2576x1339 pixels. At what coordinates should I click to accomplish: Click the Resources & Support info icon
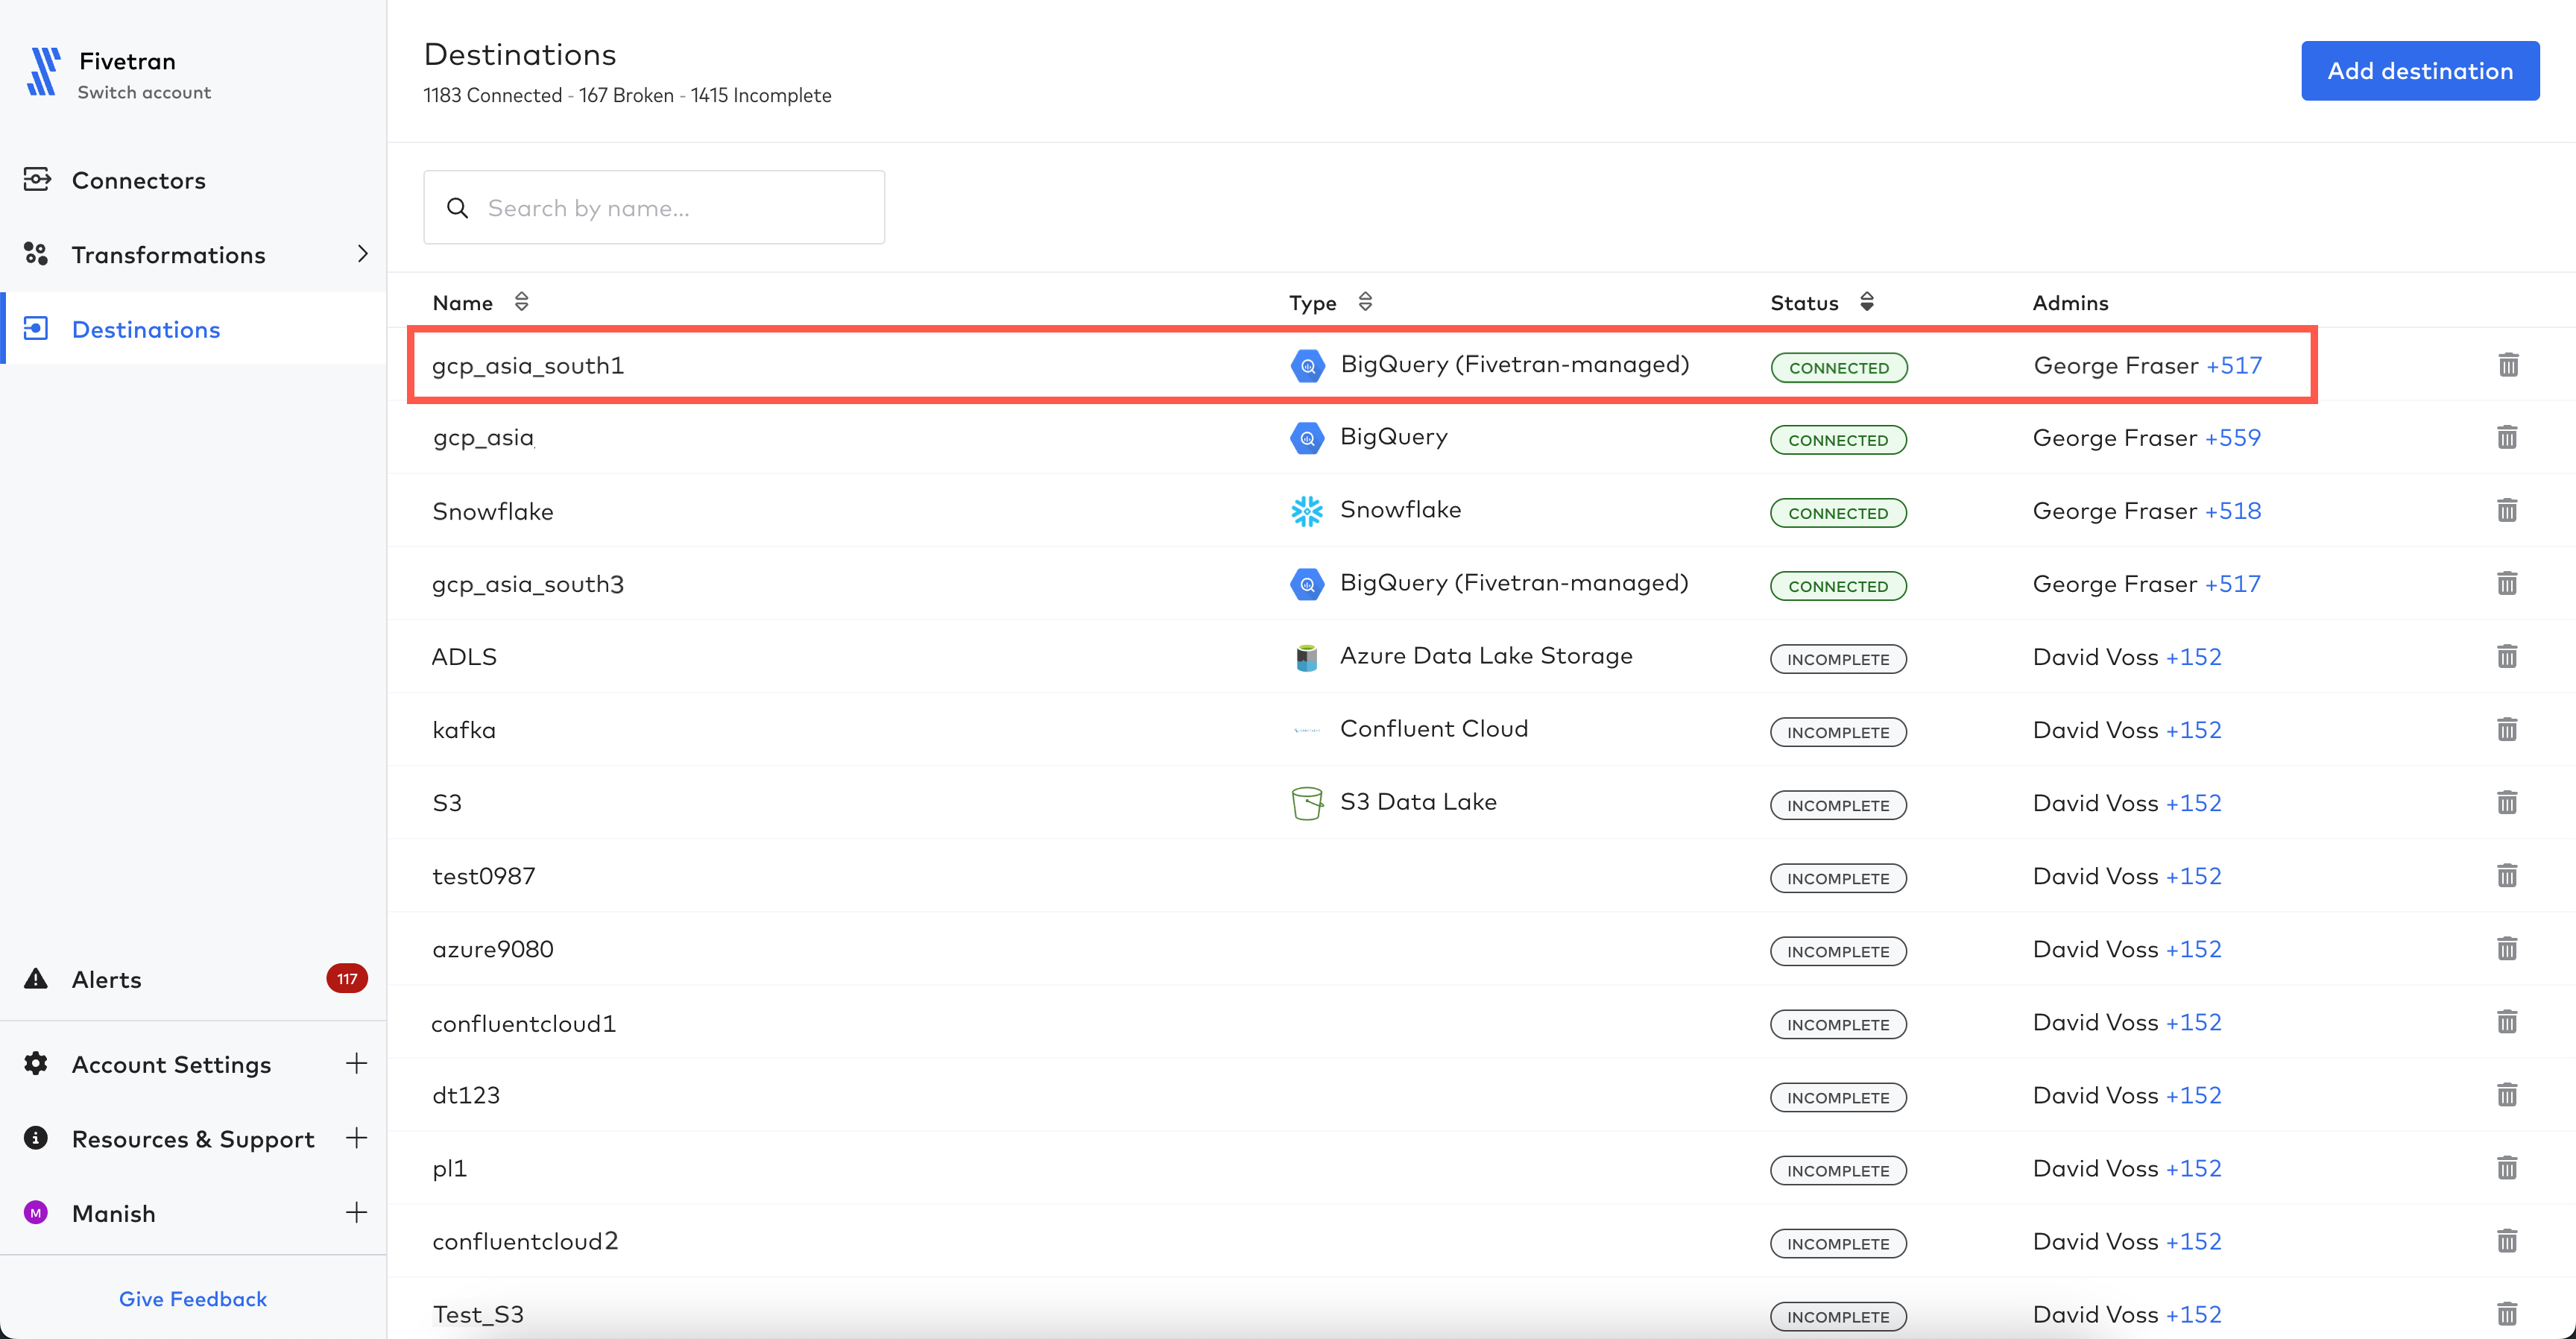36,1138
